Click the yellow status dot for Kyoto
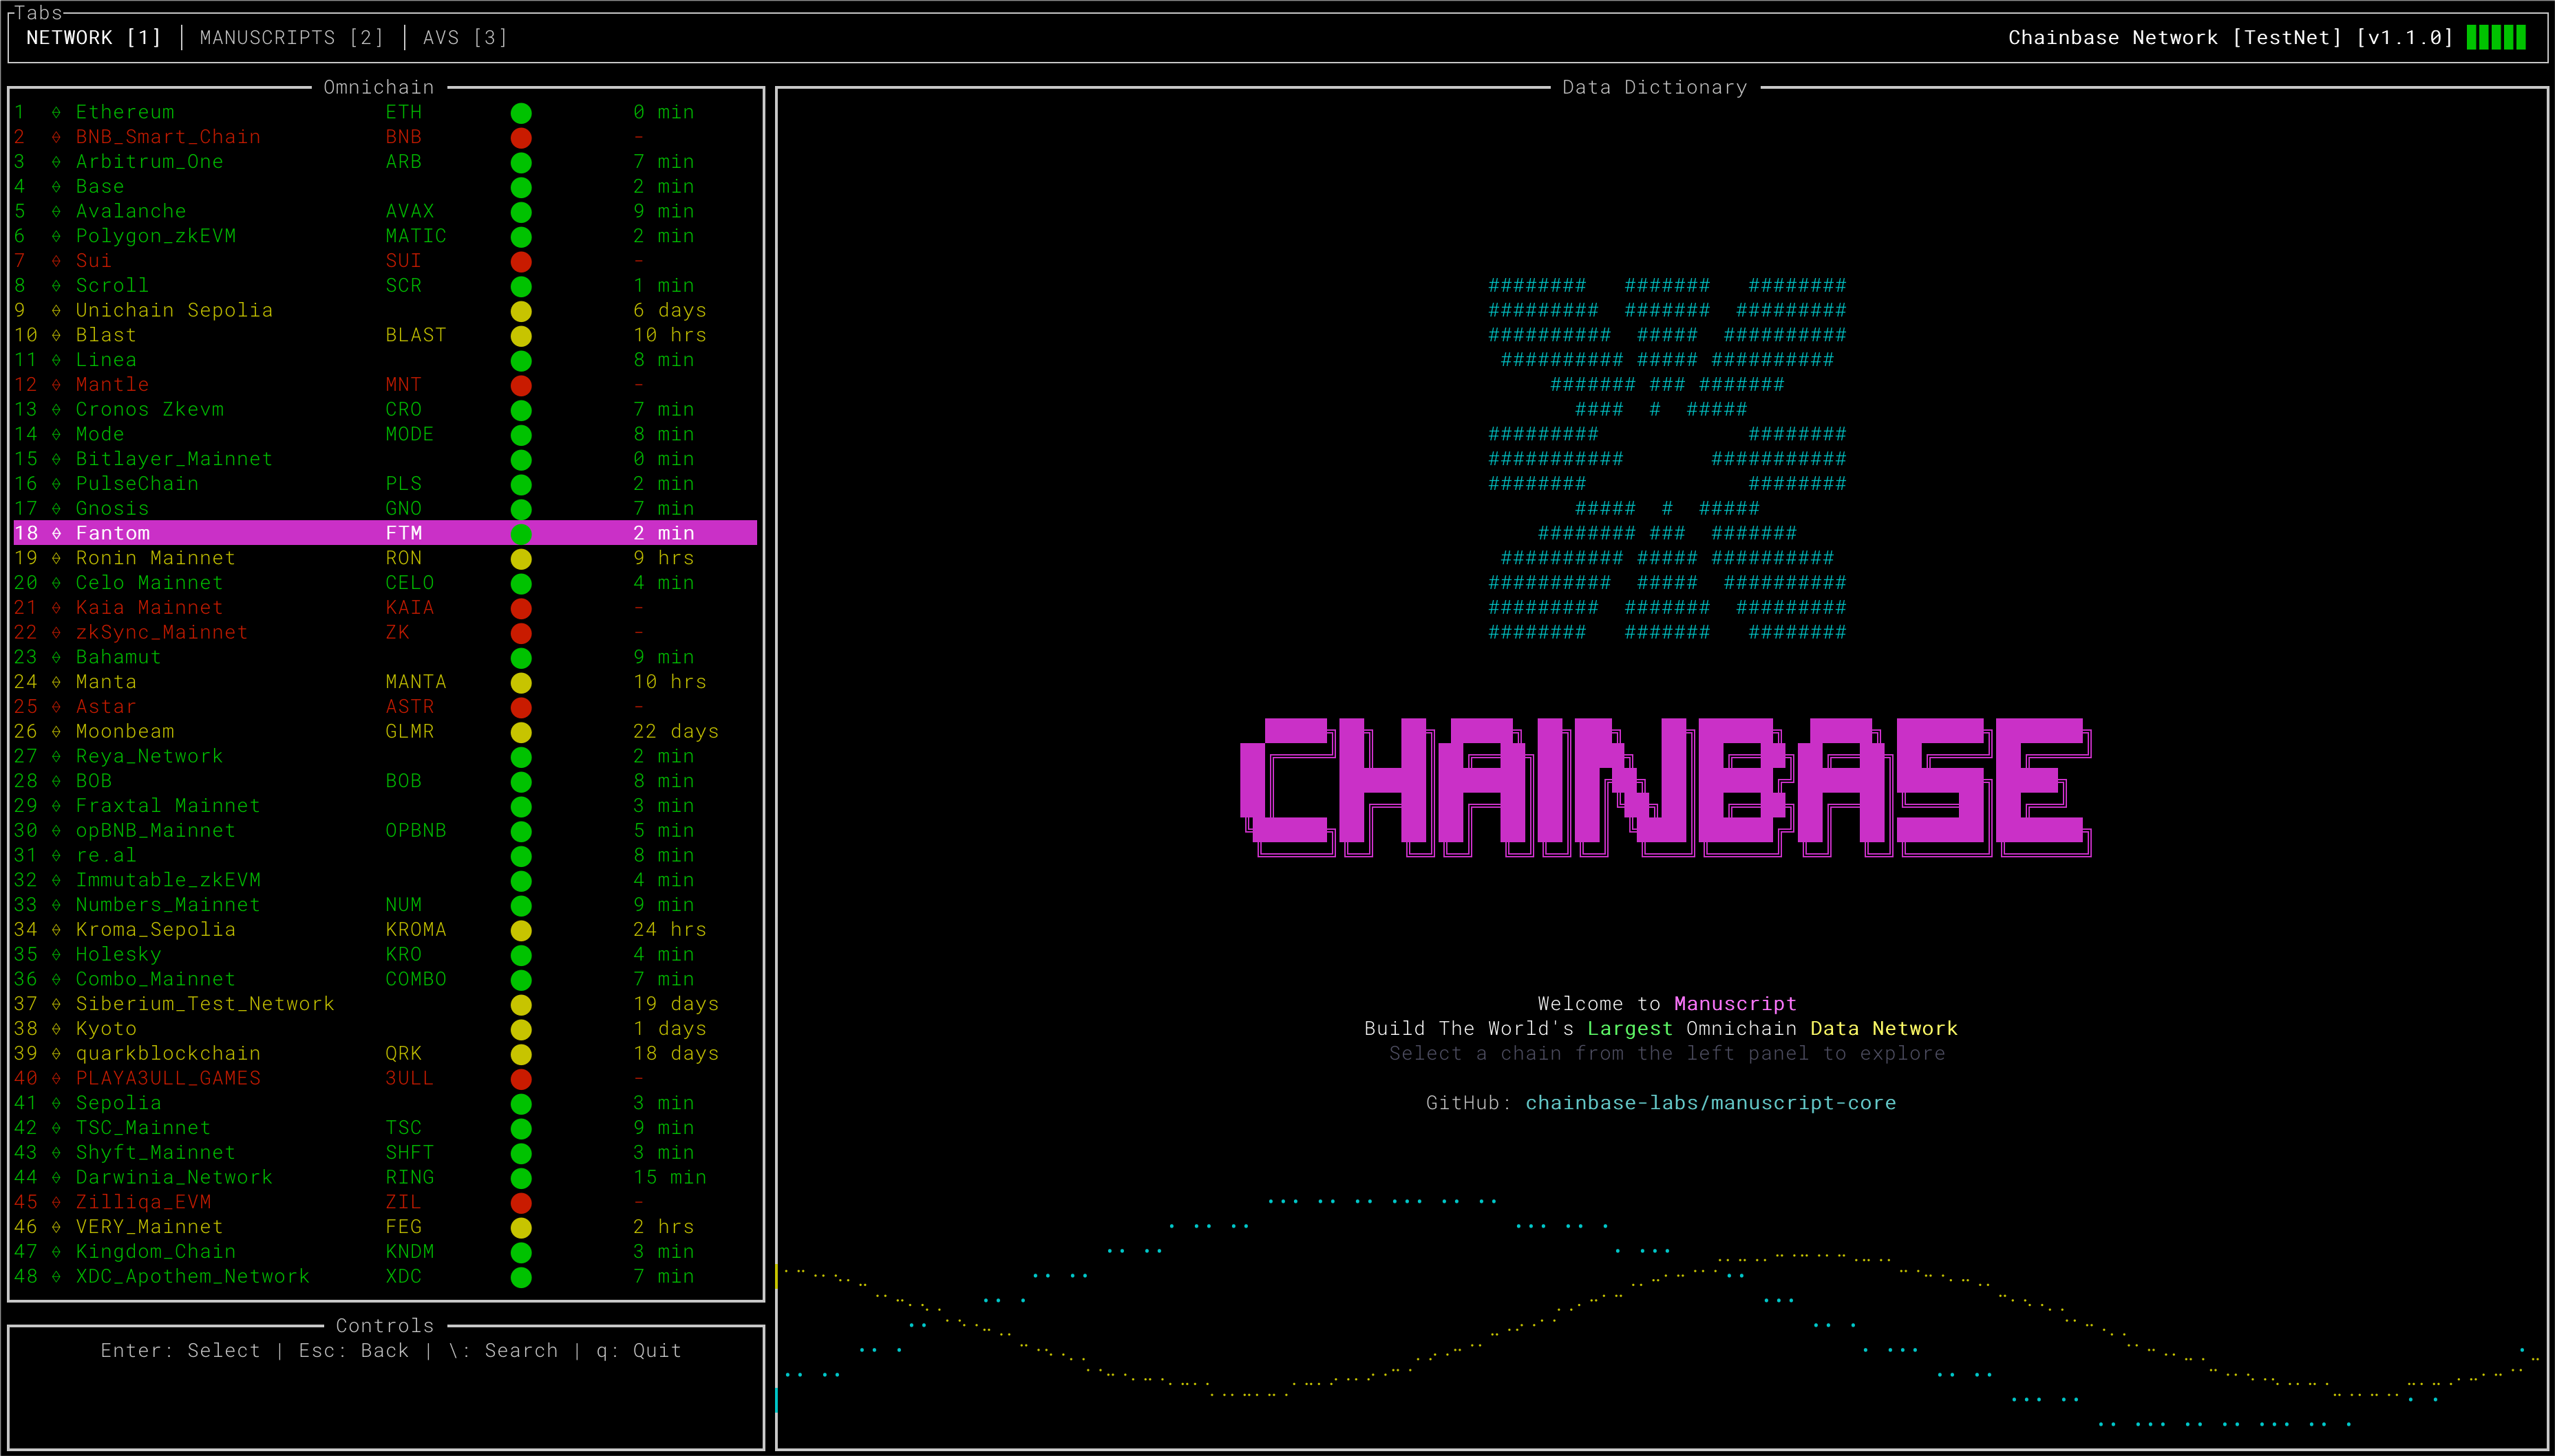Image resolution: width=2555 pixels, height=1456 pixels. pos(521,1029)
